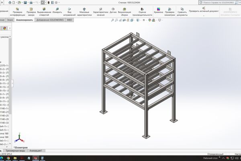
Task: Run Проверка симметрии symmetry check
Action: pyautogui.click(x=170, y=12)
